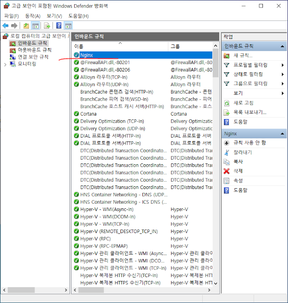This screenshot has height=303, width=288.
Task: Open the 보기(V) menu
Action: click(x=55, y=16)
